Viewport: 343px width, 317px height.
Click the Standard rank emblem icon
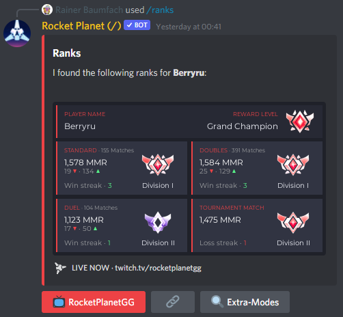[158, 165]
